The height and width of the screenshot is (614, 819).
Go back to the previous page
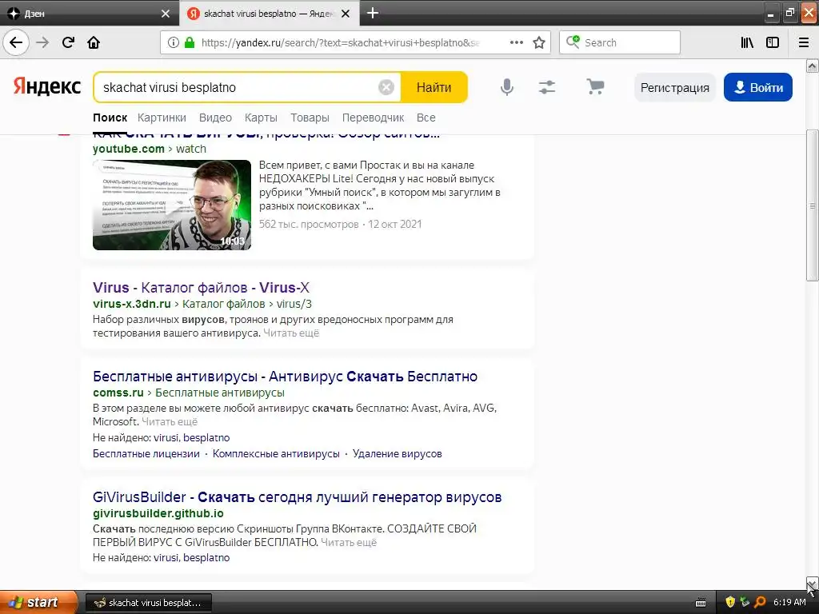click(16, 42)
